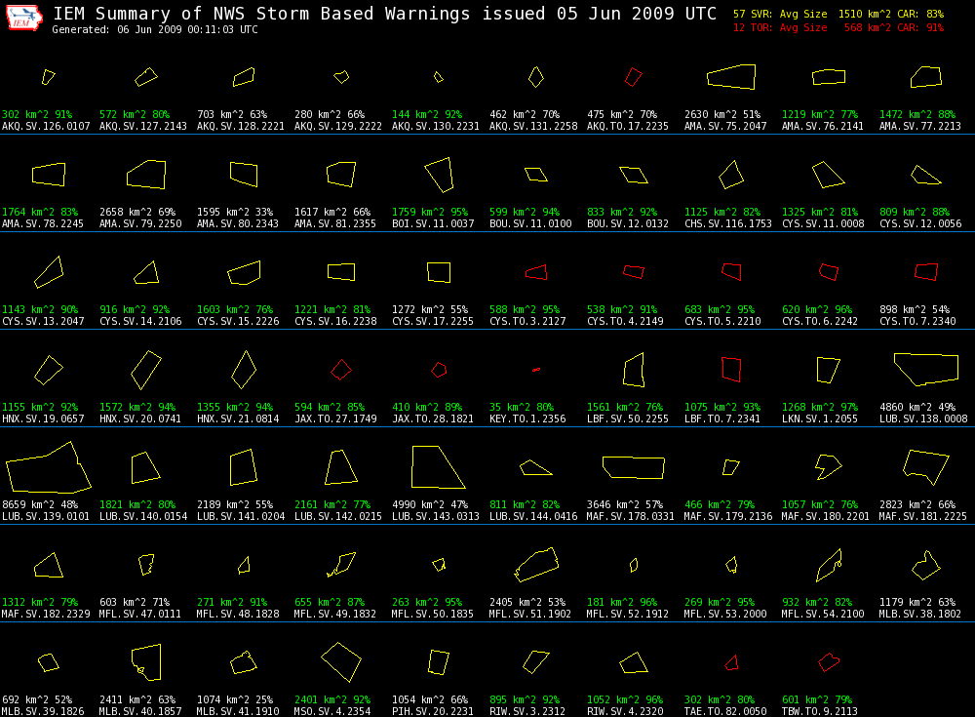Click the large LUB.SV.139.0101 polygon
The image size is (975, 717).
49,467
